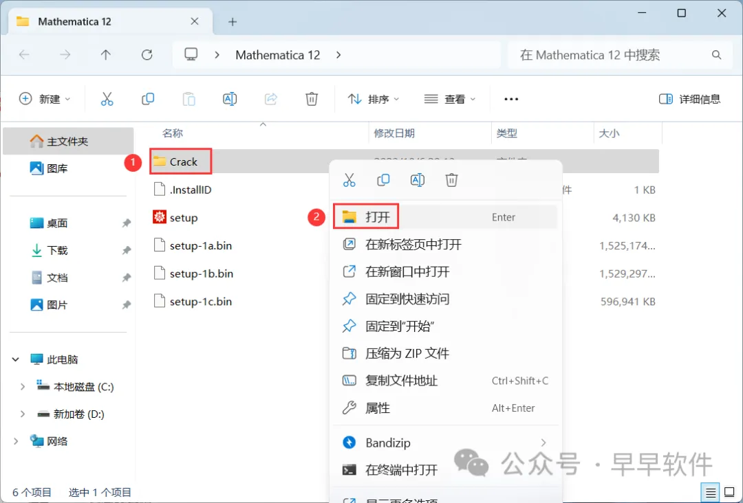
Task: Switch to details list view icon in the status bar
Action: 710,493
